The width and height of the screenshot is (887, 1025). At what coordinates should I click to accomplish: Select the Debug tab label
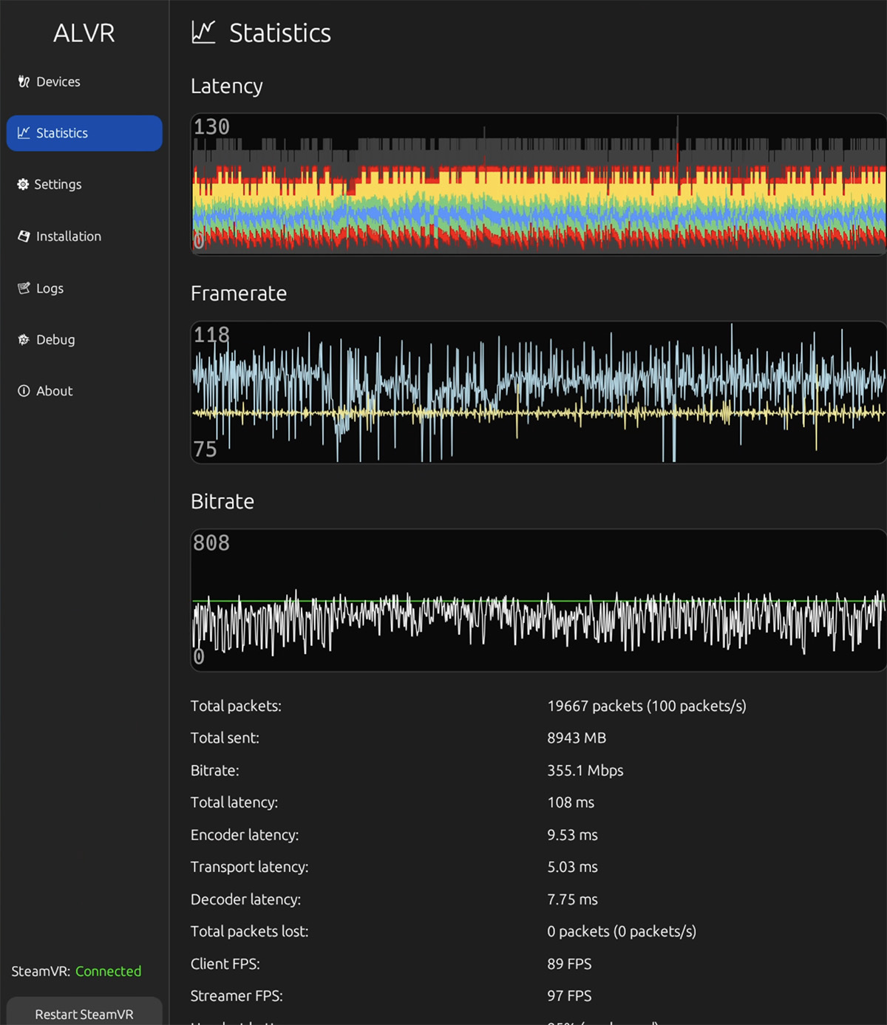coord(55,340)
